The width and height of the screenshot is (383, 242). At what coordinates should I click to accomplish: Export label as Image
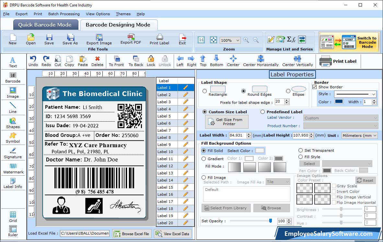coord(99,39)
